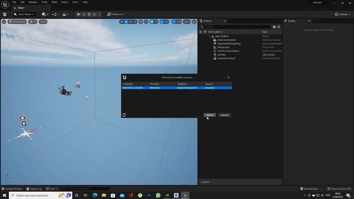This screenshot has height=199, width=354.
Task: Click the Save current level icon
Action: (x=5, y=14)
